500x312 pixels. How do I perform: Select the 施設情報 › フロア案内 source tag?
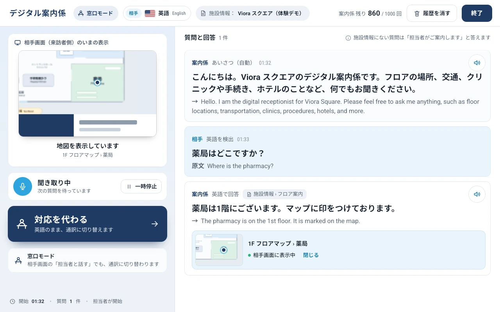coord(275,194)
